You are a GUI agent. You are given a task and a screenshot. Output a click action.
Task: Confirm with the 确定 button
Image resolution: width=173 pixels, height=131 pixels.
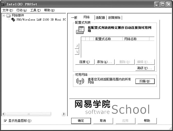coord(81,121)
